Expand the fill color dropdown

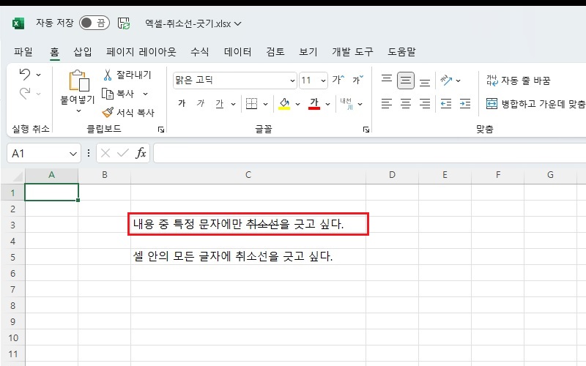click(x=298, y=104)
